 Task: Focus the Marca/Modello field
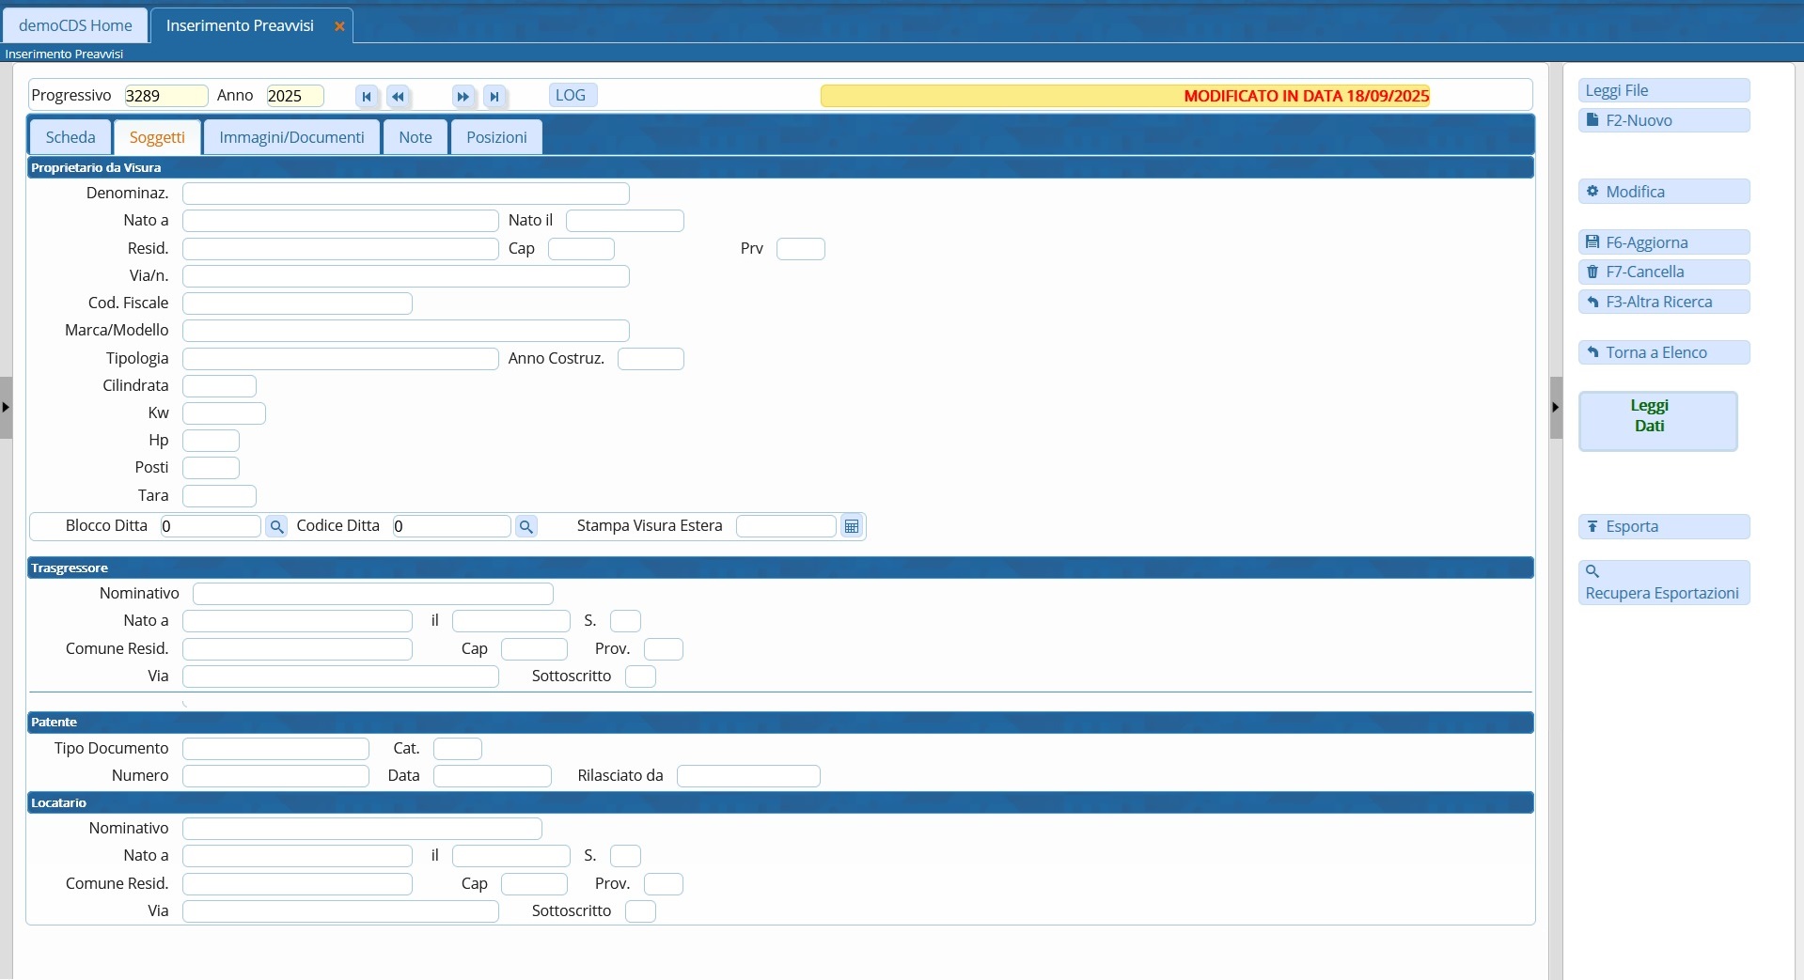pos(406,331)
